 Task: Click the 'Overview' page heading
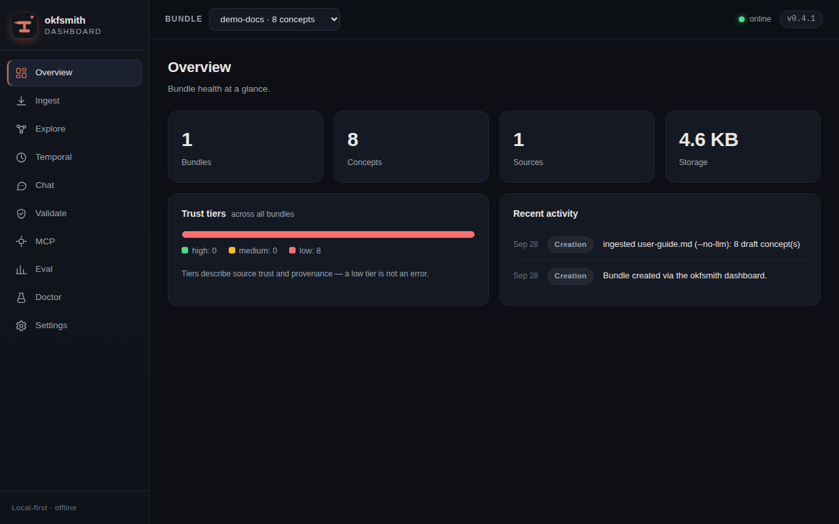pyautogui.click(x=199, y=67)
